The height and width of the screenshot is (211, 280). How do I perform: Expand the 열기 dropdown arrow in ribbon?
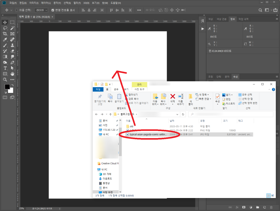point(232,95)
